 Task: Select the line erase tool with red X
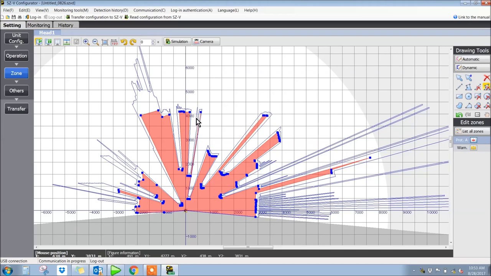(x=478, y=87)
